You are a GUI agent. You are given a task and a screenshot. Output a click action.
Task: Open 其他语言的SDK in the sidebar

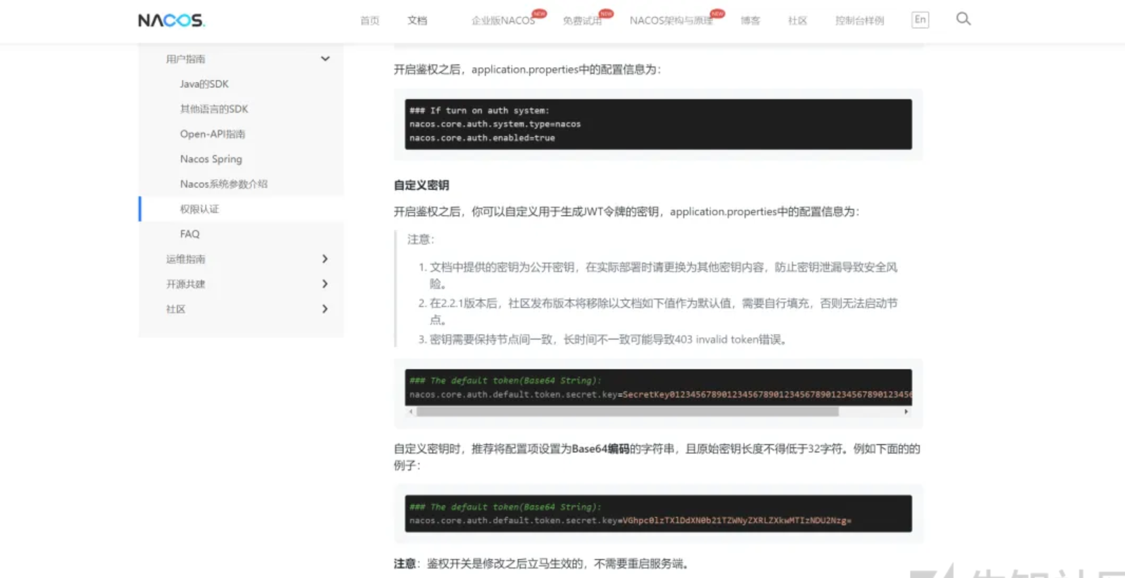click(x=214, y=109)
